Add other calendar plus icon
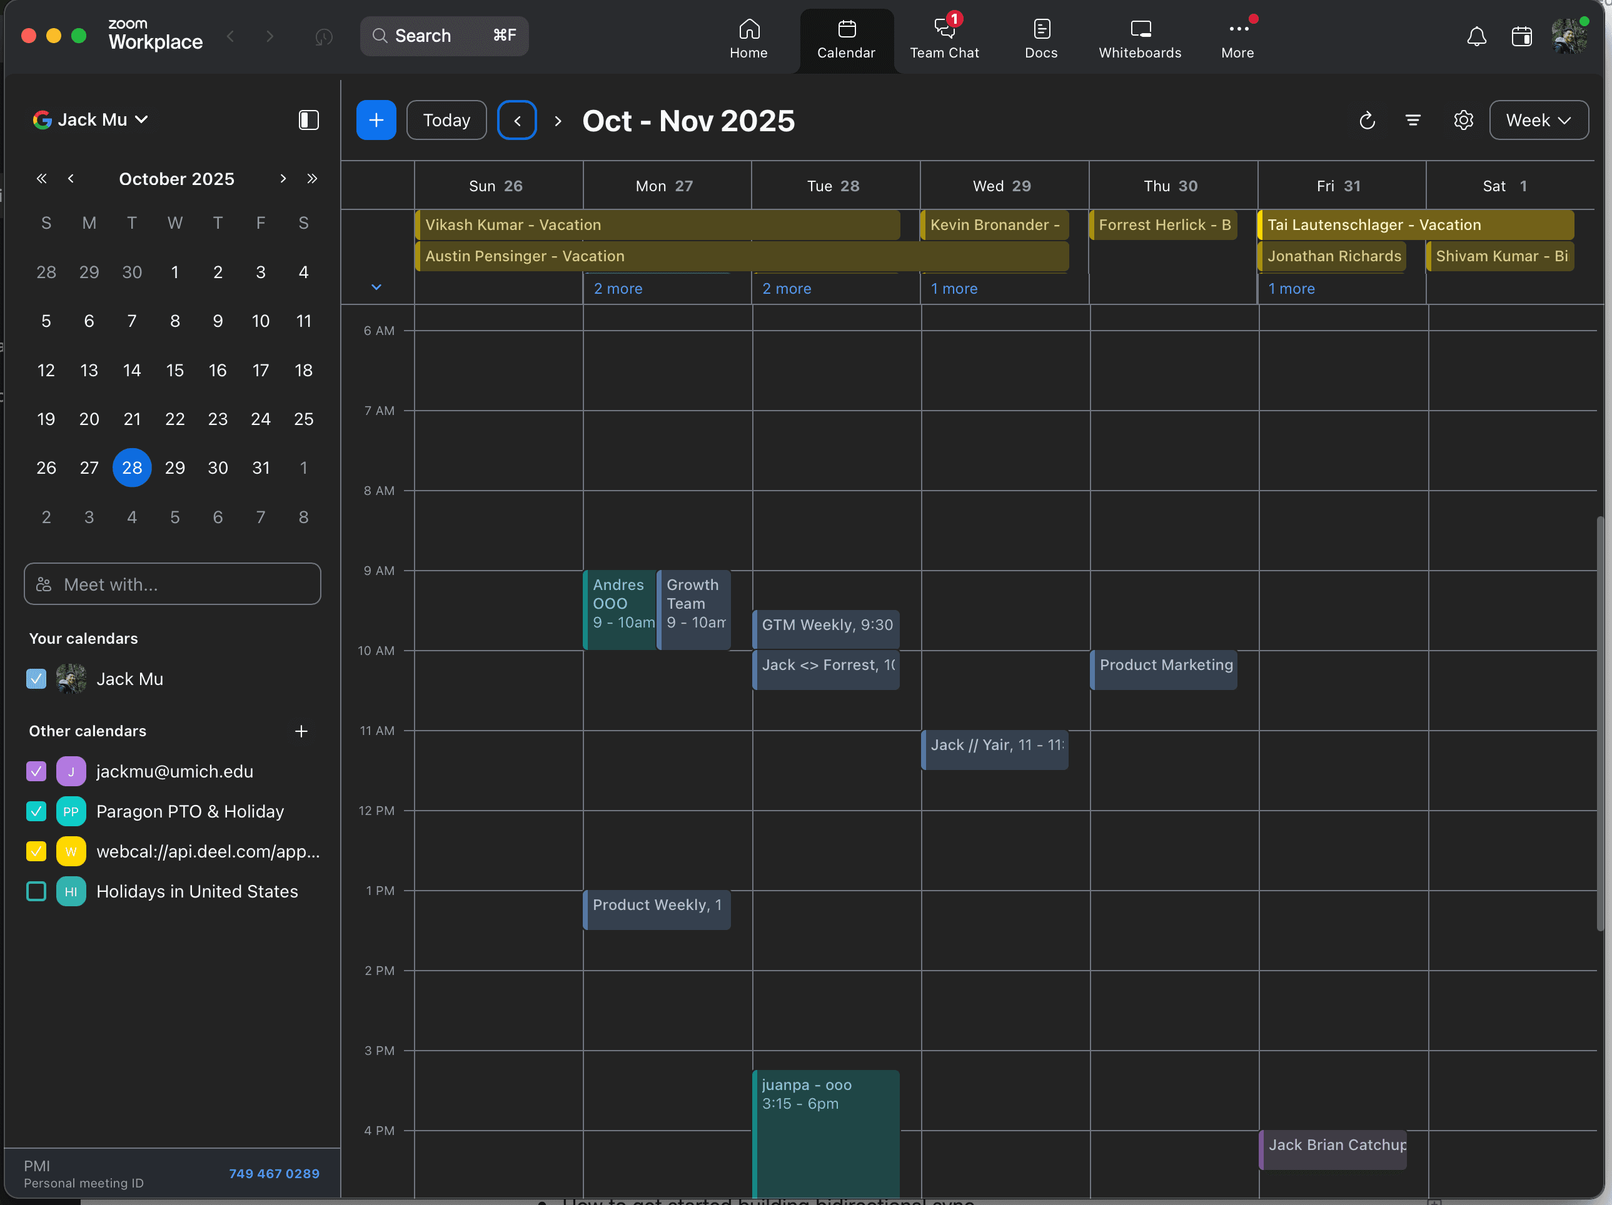1612x1205 pixels. [x=301, y=731]
